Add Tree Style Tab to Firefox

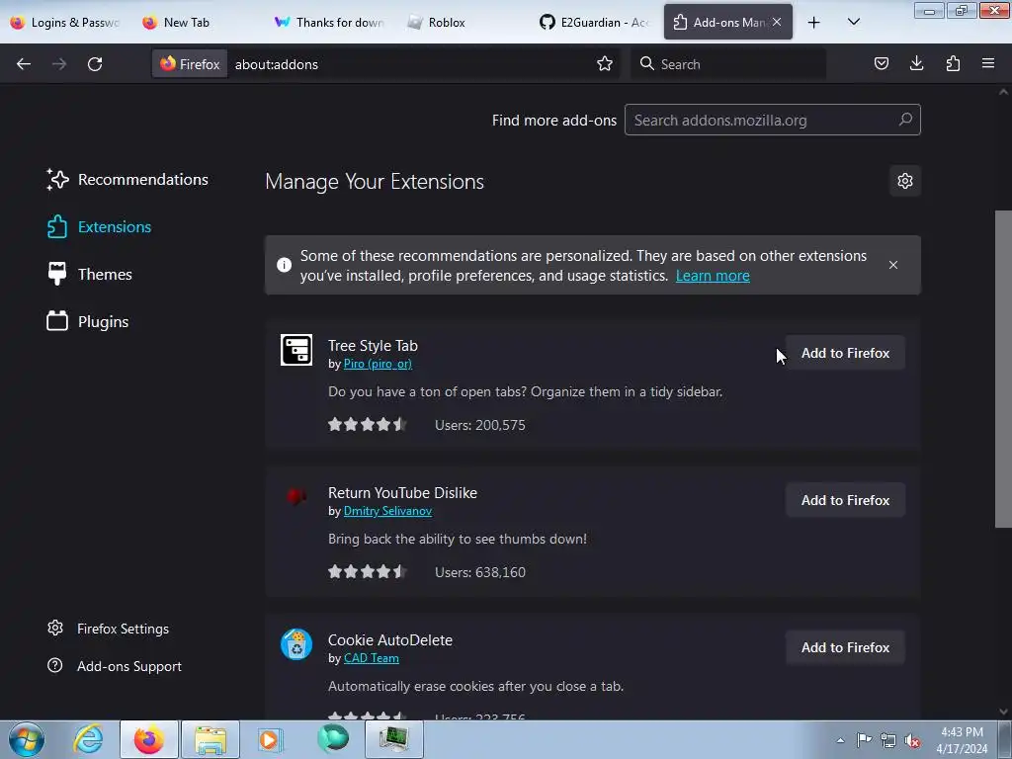[845, 353]
